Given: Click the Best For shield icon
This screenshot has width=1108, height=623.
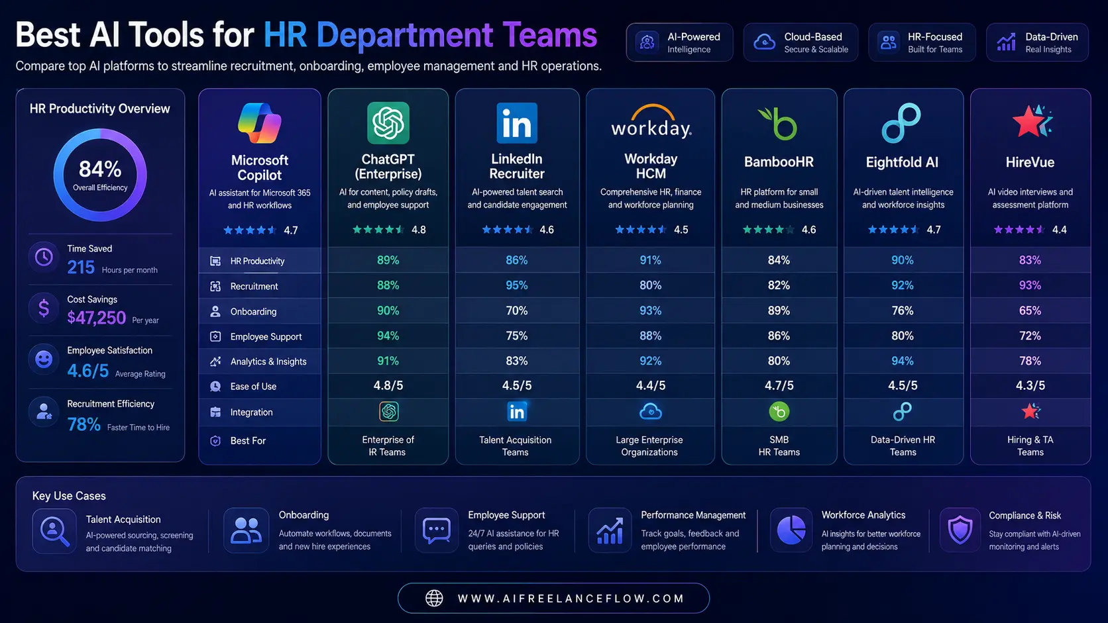Looking at the screenshot, I should click(215, 440).
